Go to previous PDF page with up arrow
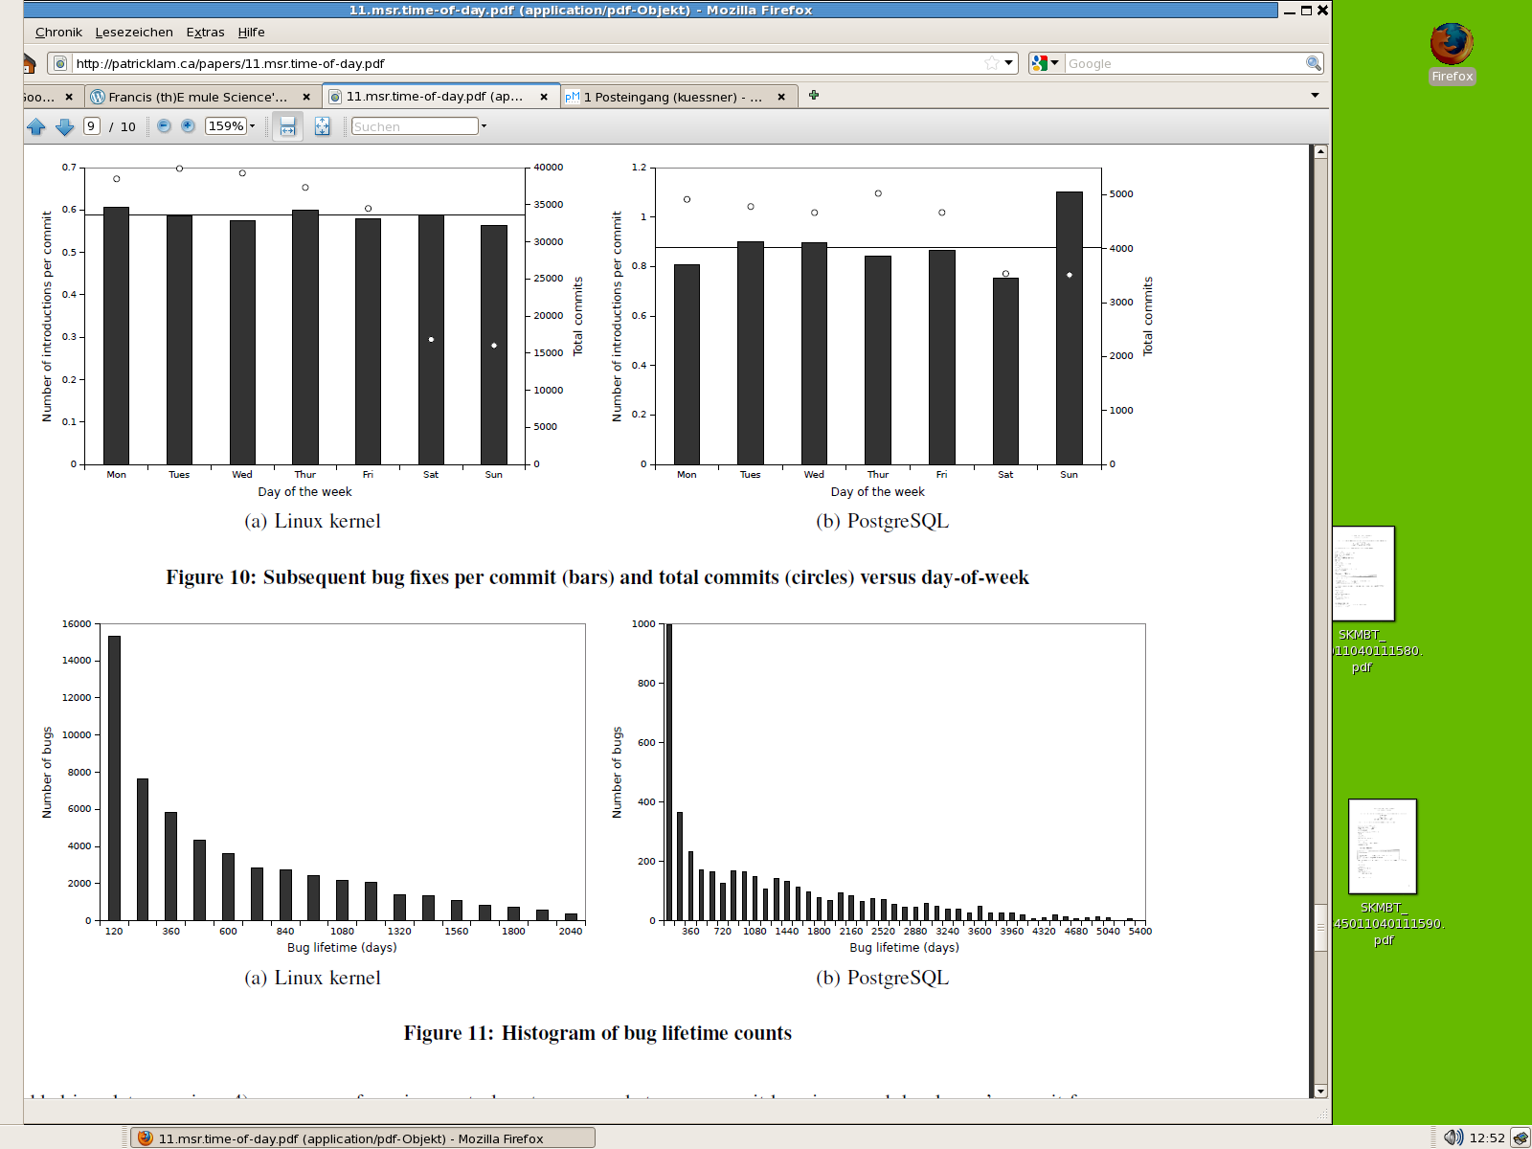Viewport: 1532px width, 1149px height. pos(36,126)
